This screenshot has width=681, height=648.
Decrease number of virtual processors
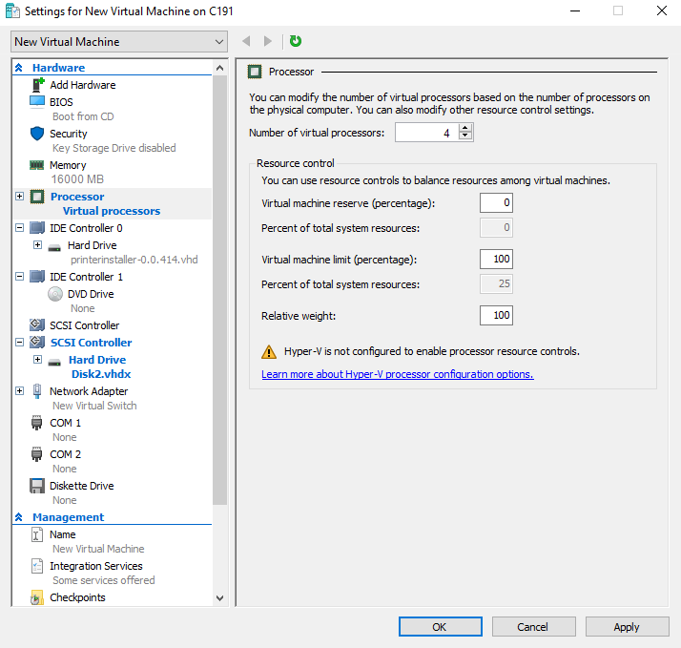click(x=465, y=136)
